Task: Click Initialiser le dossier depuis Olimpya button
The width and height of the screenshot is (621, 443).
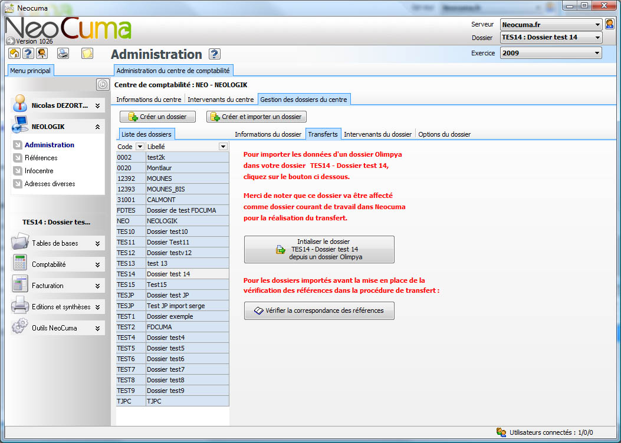Action: click(319, 250)
